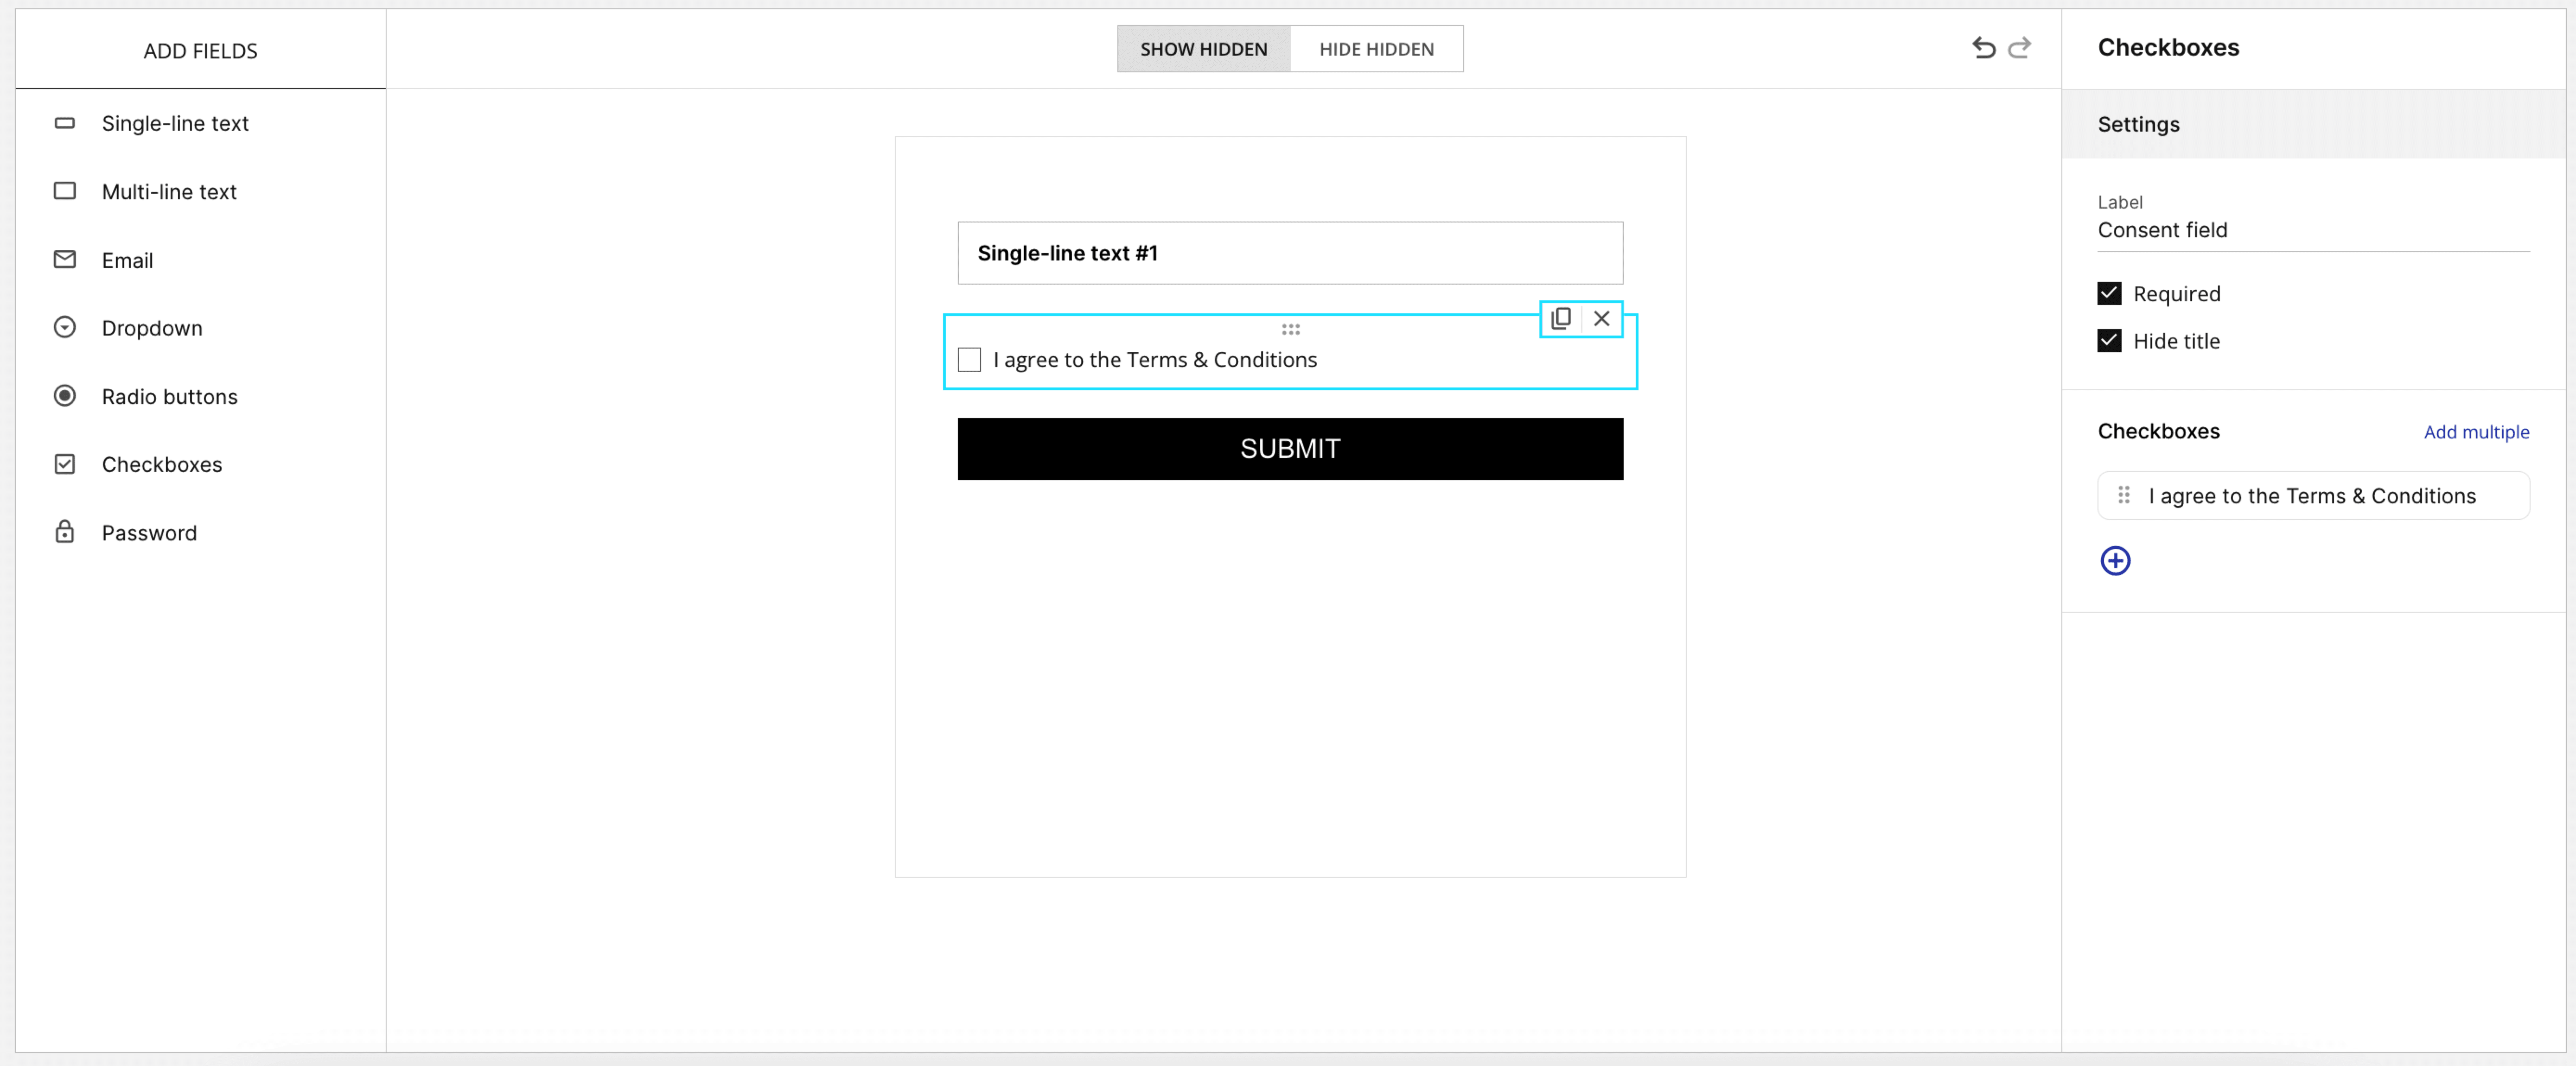Switch to the SHOW HIDDEN tab
Screen dimensions: 2576x1066
pyautogui.click(x=1203, y=48)
